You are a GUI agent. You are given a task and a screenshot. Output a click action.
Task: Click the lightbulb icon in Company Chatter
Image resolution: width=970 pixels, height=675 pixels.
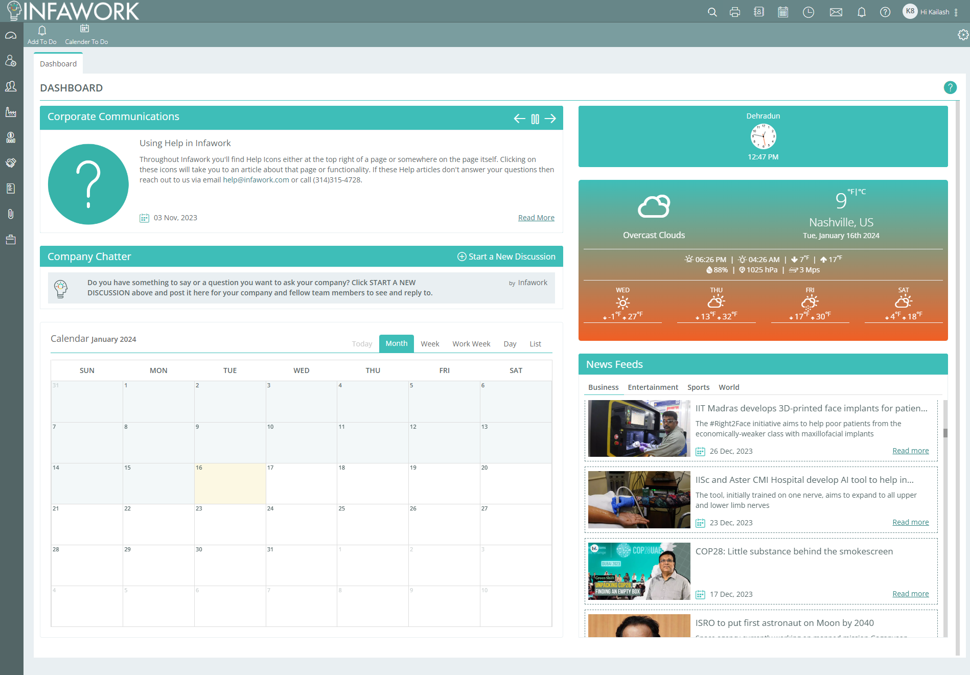click(x=61, y=289)
